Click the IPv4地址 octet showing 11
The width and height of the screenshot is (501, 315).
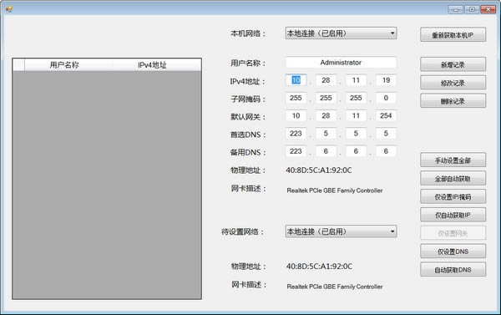(356, 80)
